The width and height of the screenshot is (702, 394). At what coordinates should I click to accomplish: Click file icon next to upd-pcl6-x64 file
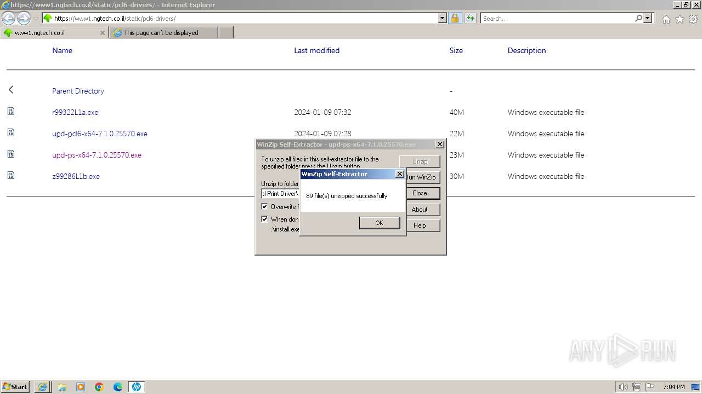11,132
